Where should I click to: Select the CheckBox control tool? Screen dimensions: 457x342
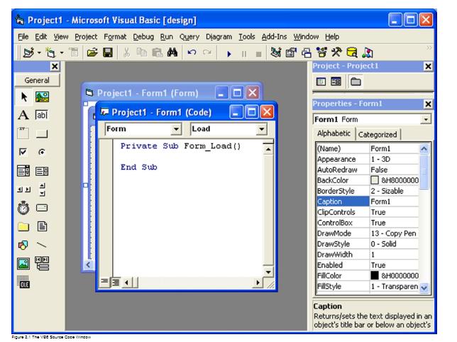[23, 152]
